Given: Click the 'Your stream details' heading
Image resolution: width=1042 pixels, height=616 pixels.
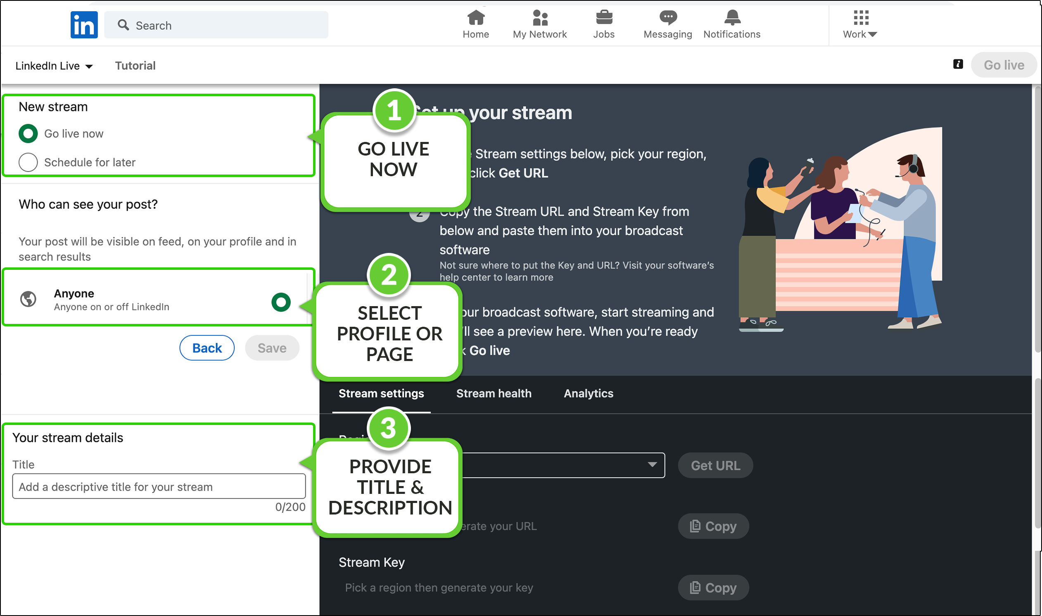Looking at the screenshot, I should [x=68, y=437].
